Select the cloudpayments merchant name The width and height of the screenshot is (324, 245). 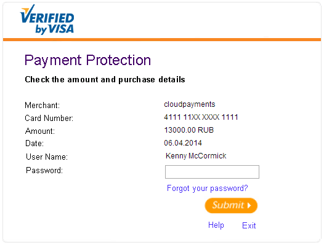click(x=190, y=104)
